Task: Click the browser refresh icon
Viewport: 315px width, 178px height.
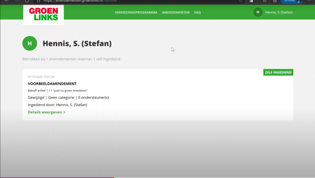Action: (27, 1)
